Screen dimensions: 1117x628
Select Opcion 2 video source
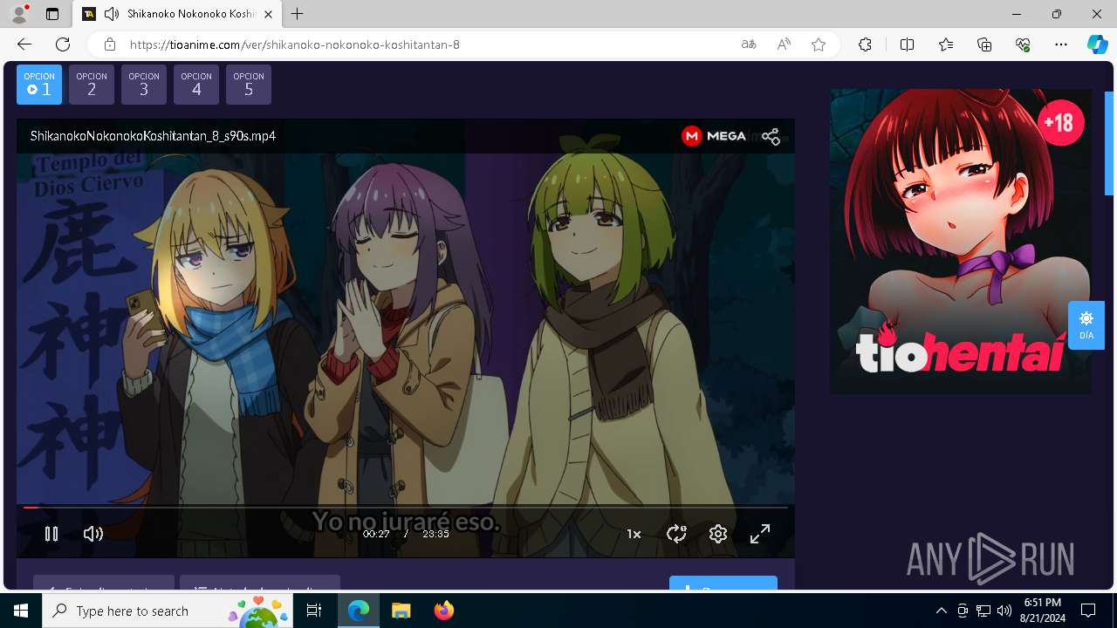click(x=92, y=85)
